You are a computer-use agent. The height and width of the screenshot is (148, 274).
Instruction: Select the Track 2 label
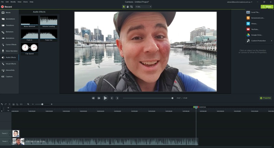[x=5, y=133]
